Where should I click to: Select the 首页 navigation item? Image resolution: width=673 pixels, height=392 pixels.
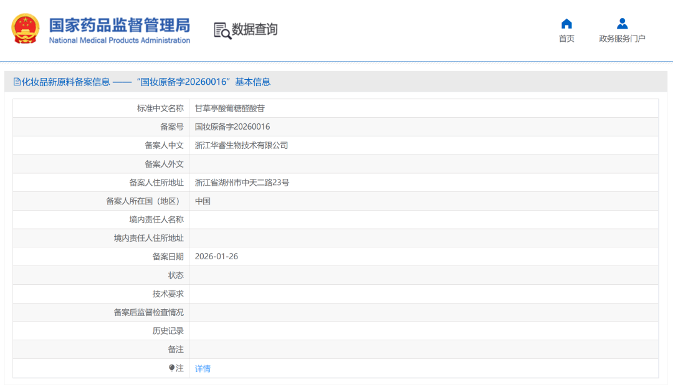tap(566, 37)
